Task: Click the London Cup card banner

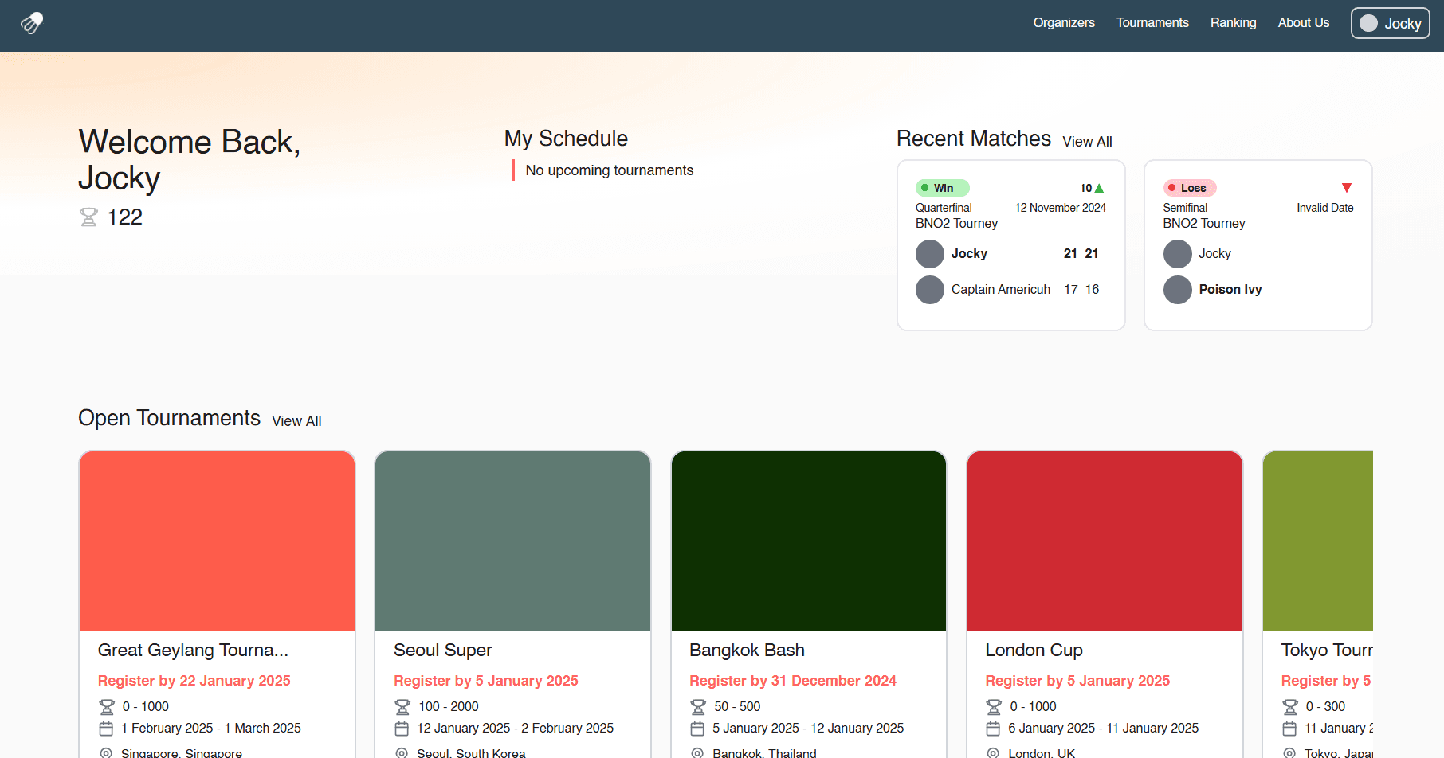Action: tap(1105, 540)
